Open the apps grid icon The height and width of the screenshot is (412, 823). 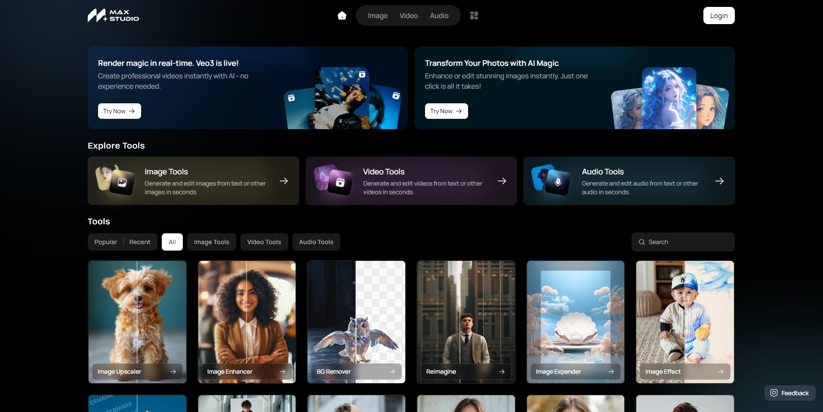(x=474, y=15)
